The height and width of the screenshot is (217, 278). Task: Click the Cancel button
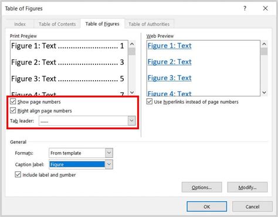(252, 206)
